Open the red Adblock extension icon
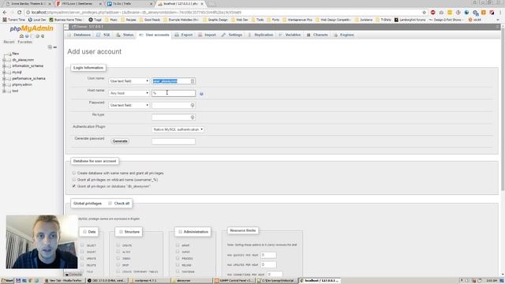Viewport: 505px width, 284px height. pyautogui.click(x=433, y=13)
